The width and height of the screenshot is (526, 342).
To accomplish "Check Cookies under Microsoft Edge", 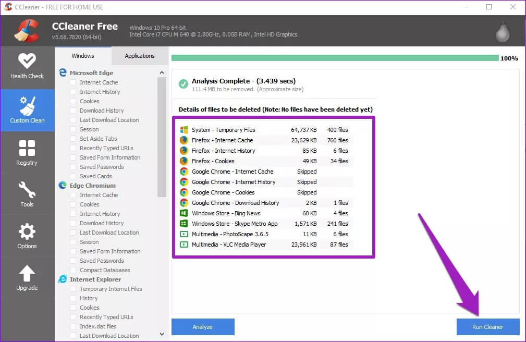I will [x=73, y=101].
